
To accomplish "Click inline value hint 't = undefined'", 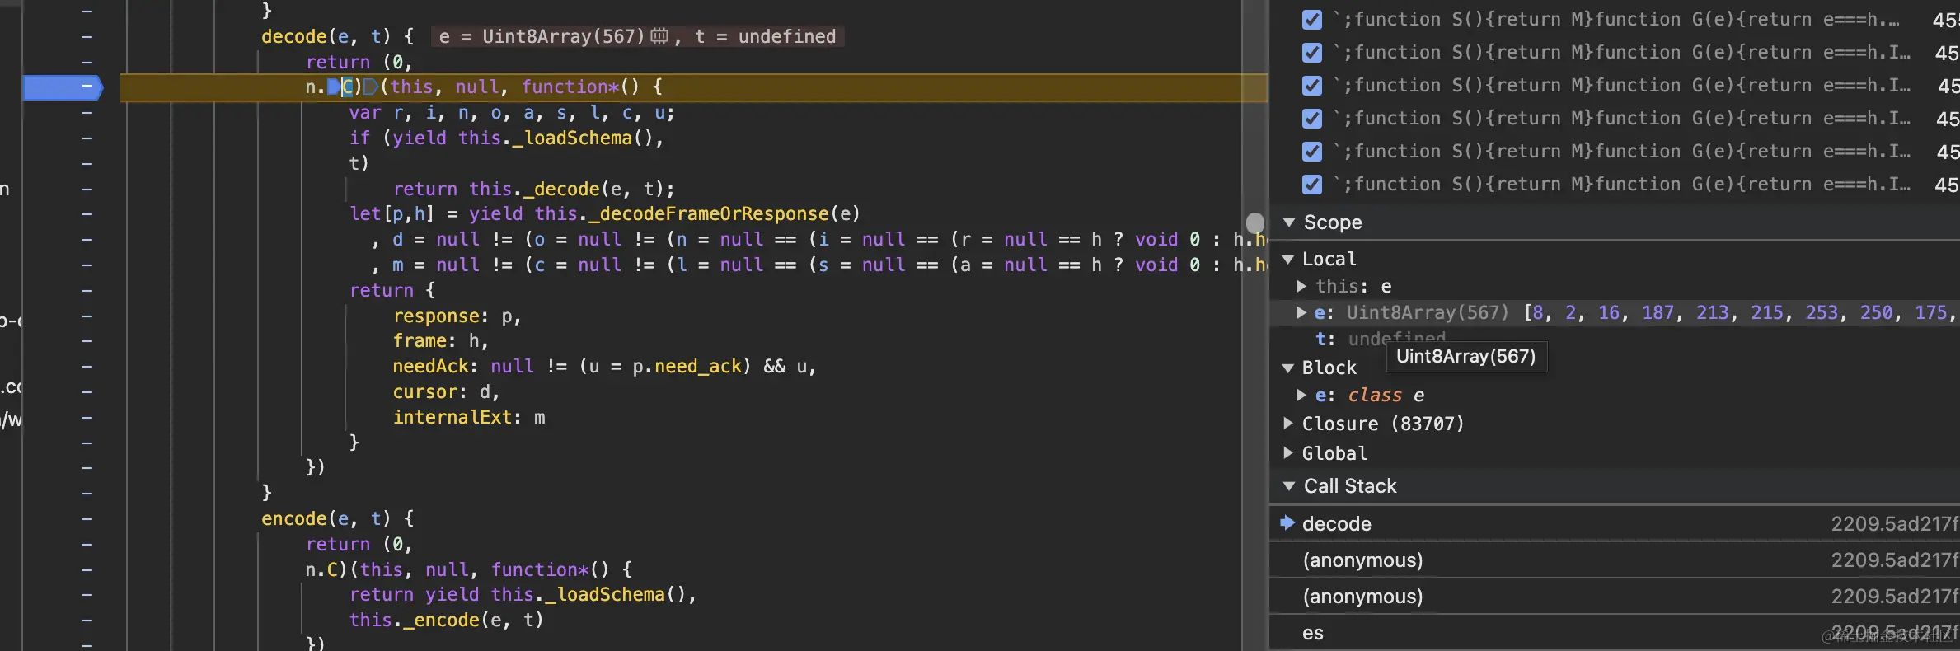I will 765,36.
